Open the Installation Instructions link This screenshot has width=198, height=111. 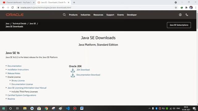(18, 70)
